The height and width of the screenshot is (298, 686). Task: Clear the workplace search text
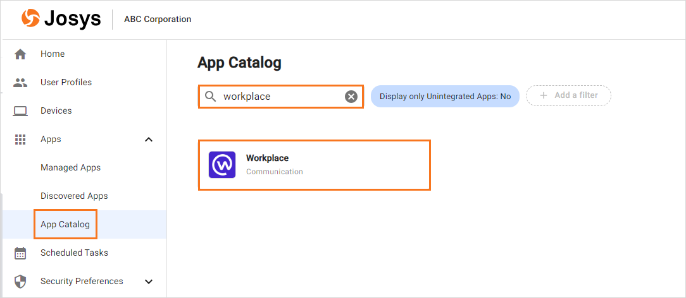click(x=351, y=97)
